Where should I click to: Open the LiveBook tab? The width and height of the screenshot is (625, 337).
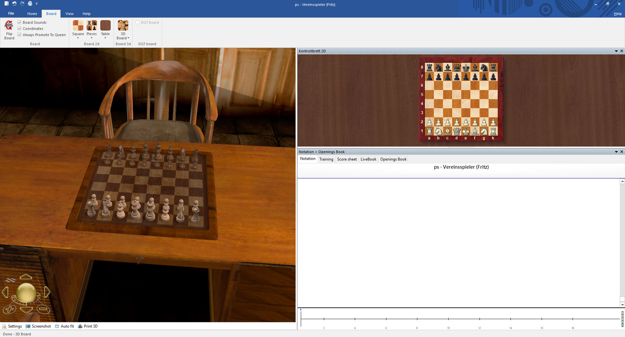click(368, 159)
